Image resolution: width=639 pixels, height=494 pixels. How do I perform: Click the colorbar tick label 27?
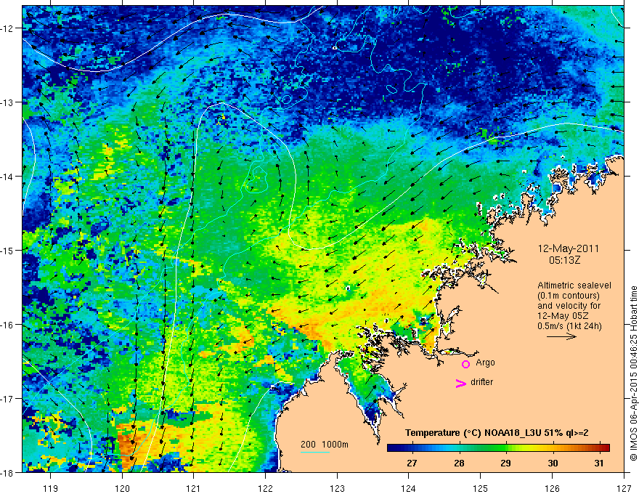pyautogui.click(x=412, y=463)
